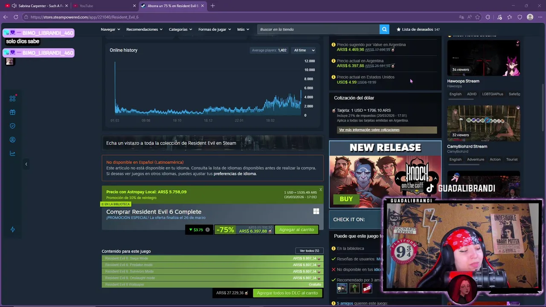Reload the page with the refresh icon
546x307 pixels.
16,17
